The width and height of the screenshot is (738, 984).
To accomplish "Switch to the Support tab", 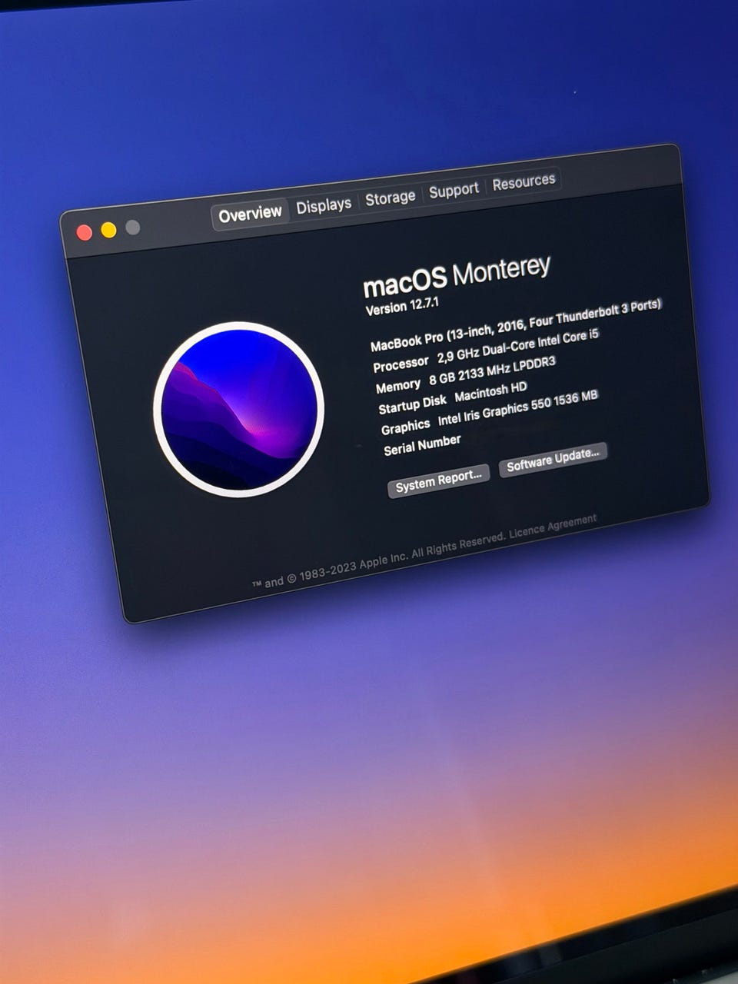I will [454, 190].
